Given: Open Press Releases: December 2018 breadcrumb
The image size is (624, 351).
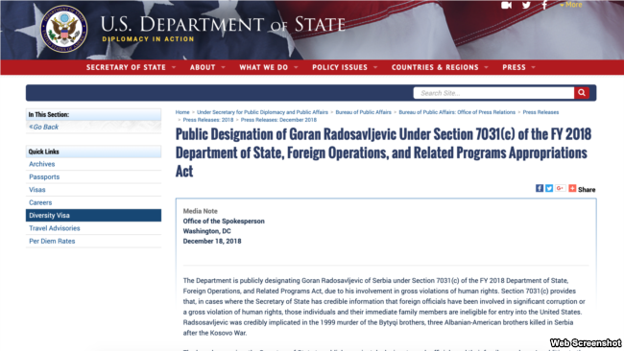Looking at the screenshot, I should [x=278, y=120].
